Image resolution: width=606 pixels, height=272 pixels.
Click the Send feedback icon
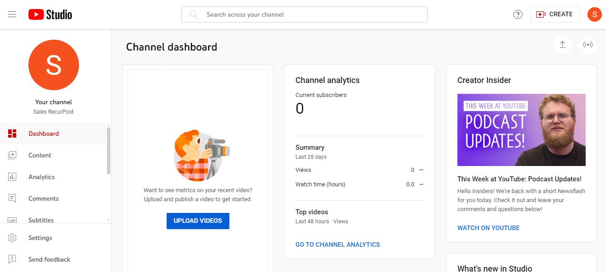[12, 259]
